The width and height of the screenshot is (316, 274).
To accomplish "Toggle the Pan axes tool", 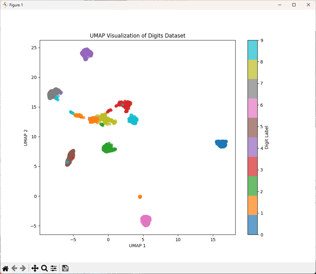I will [35, 268].
